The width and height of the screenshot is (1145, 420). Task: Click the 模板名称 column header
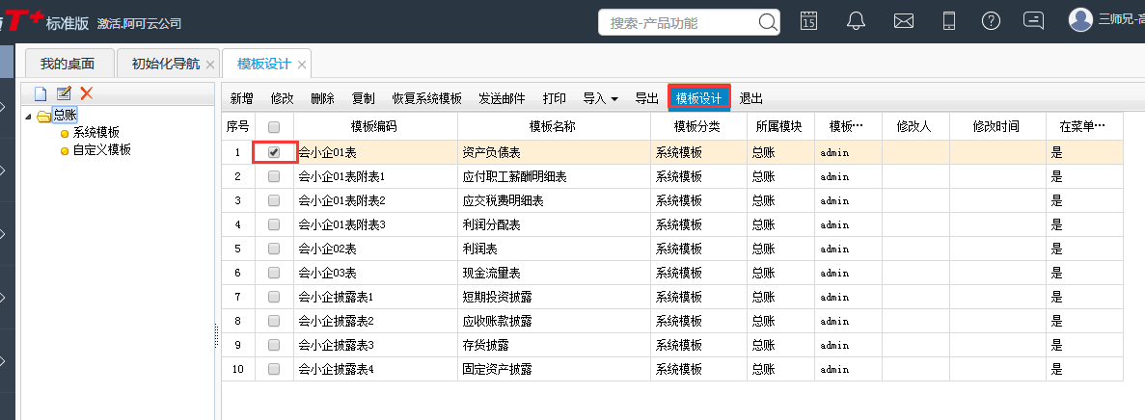point(554,127)
